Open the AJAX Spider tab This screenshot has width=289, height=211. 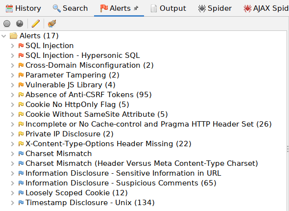point(266,8)
